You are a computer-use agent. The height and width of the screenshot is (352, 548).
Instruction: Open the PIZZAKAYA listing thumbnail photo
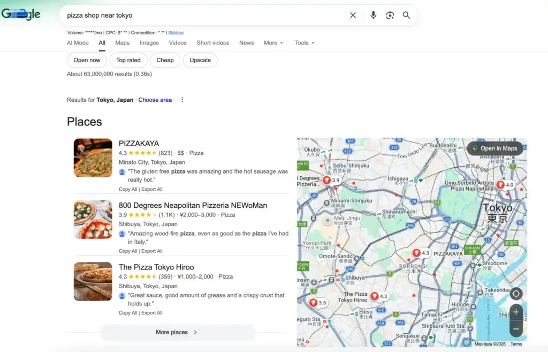93,158
